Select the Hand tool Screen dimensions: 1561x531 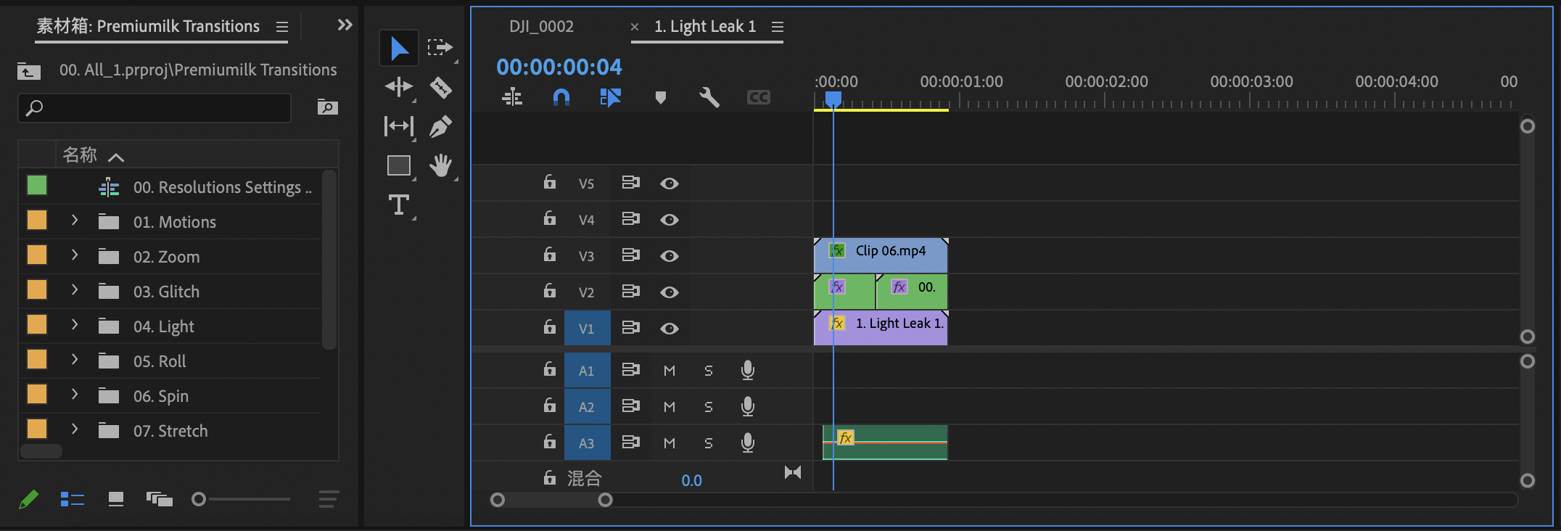click(440, 165)
